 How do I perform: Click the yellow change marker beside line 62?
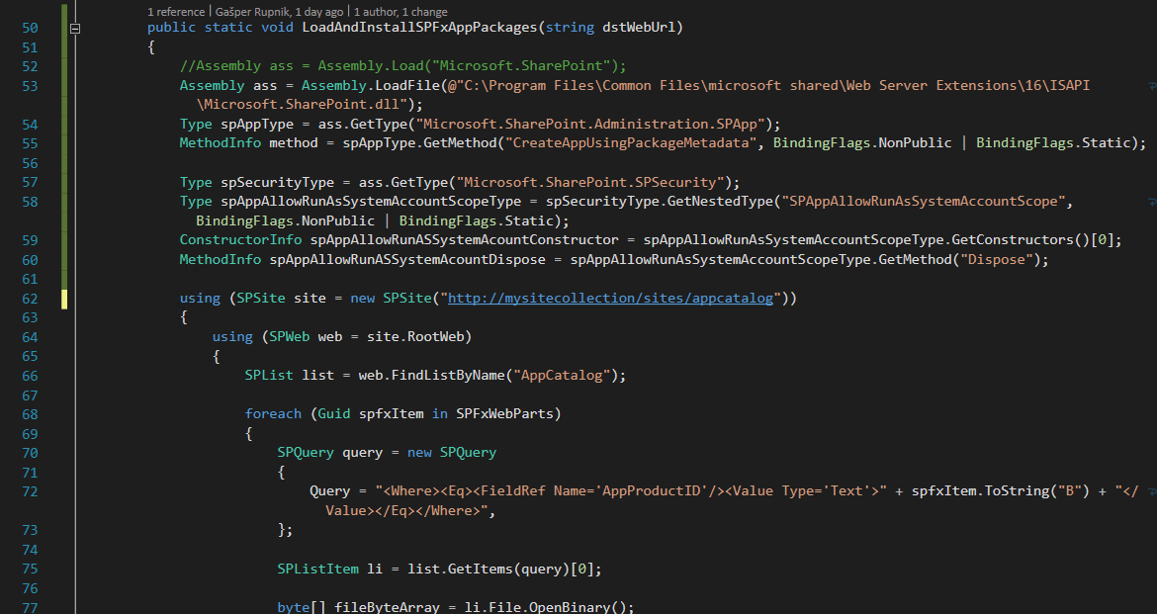[x=65, y=298]
